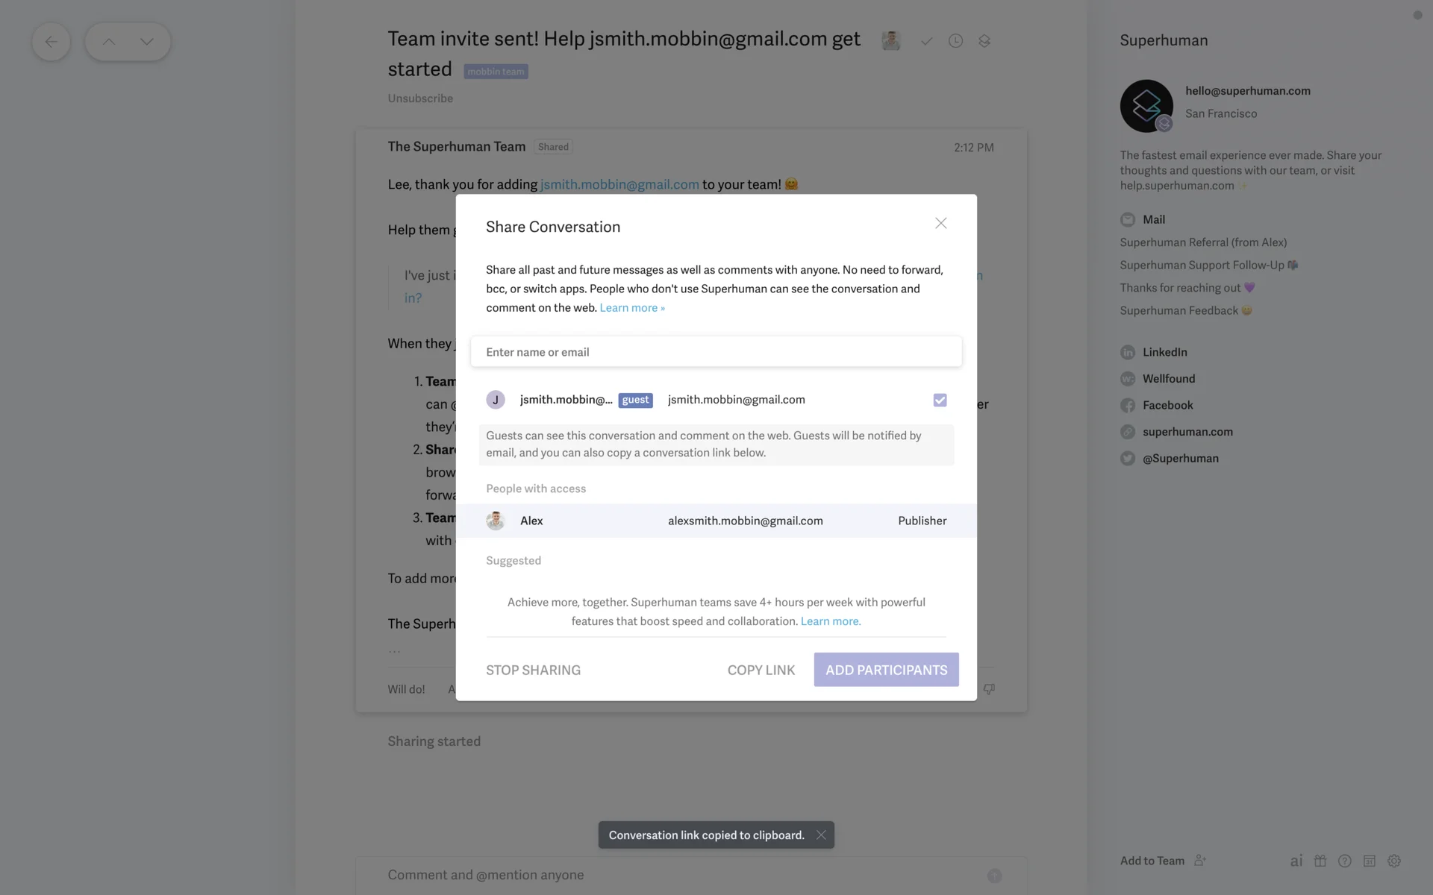This screenshot has height=895, width=1433.
Task: Go to next conversation with down chevron
Action: click(147, 42)
